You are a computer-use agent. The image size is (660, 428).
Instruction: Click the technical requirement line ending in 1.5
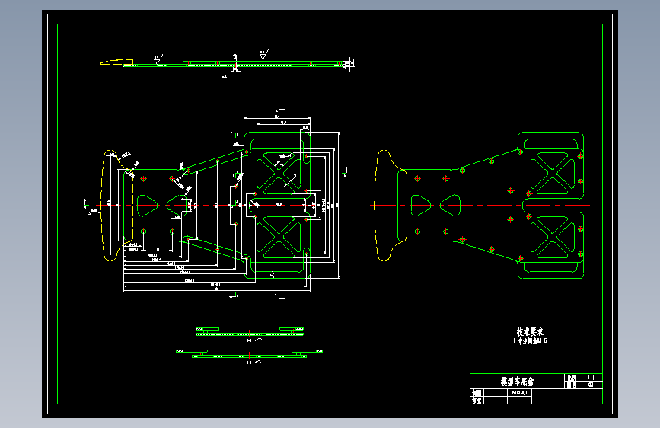point(530,341)
